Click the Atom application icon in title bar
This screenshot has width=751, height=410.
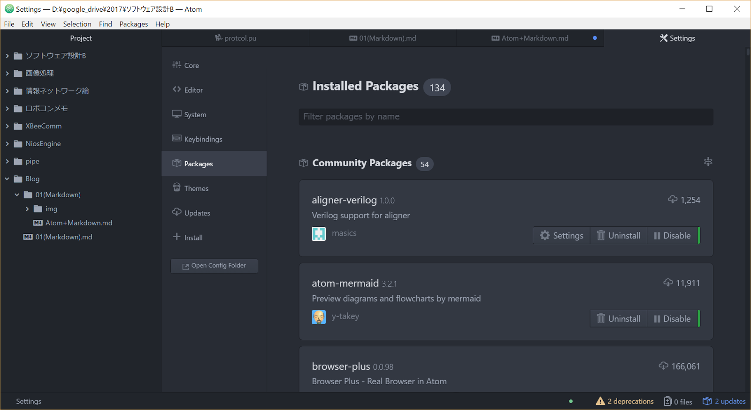(9, 9)
